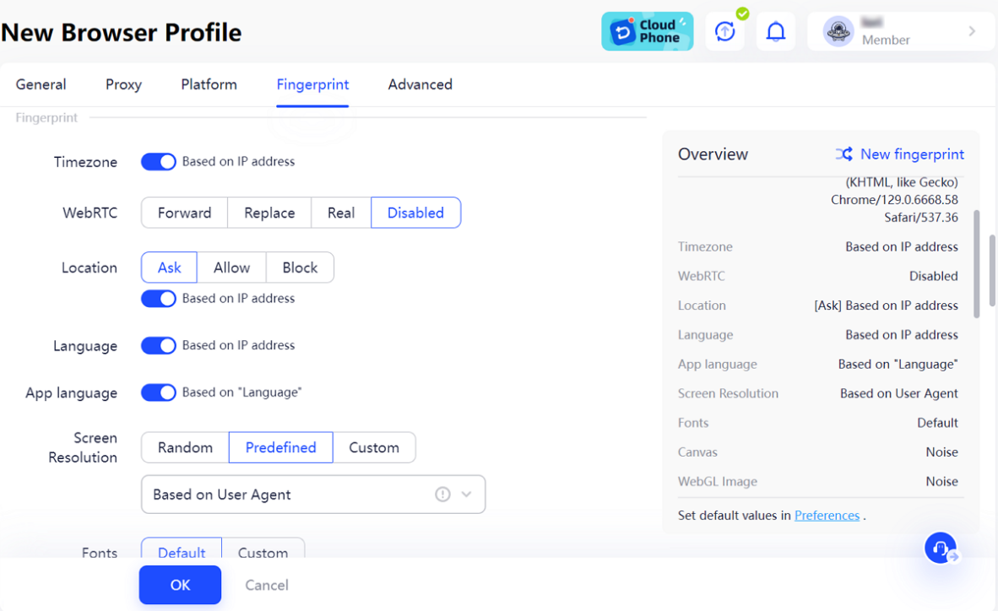The height and width of the screenshot is (611, 998).
Task: Expand the Member account chevron
Action: coord(972,31)
